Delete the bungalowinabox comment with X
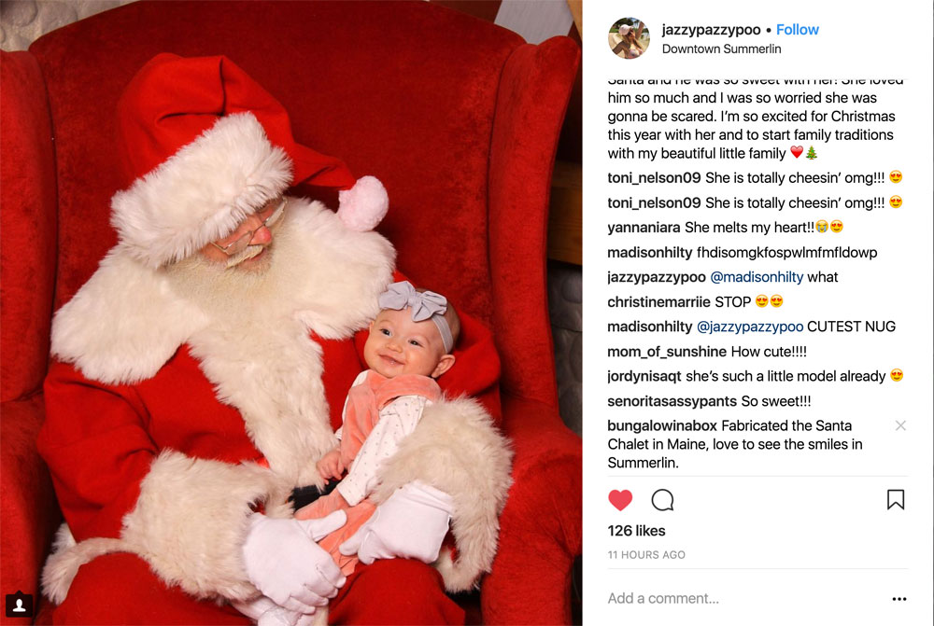 tap(900, 425)
